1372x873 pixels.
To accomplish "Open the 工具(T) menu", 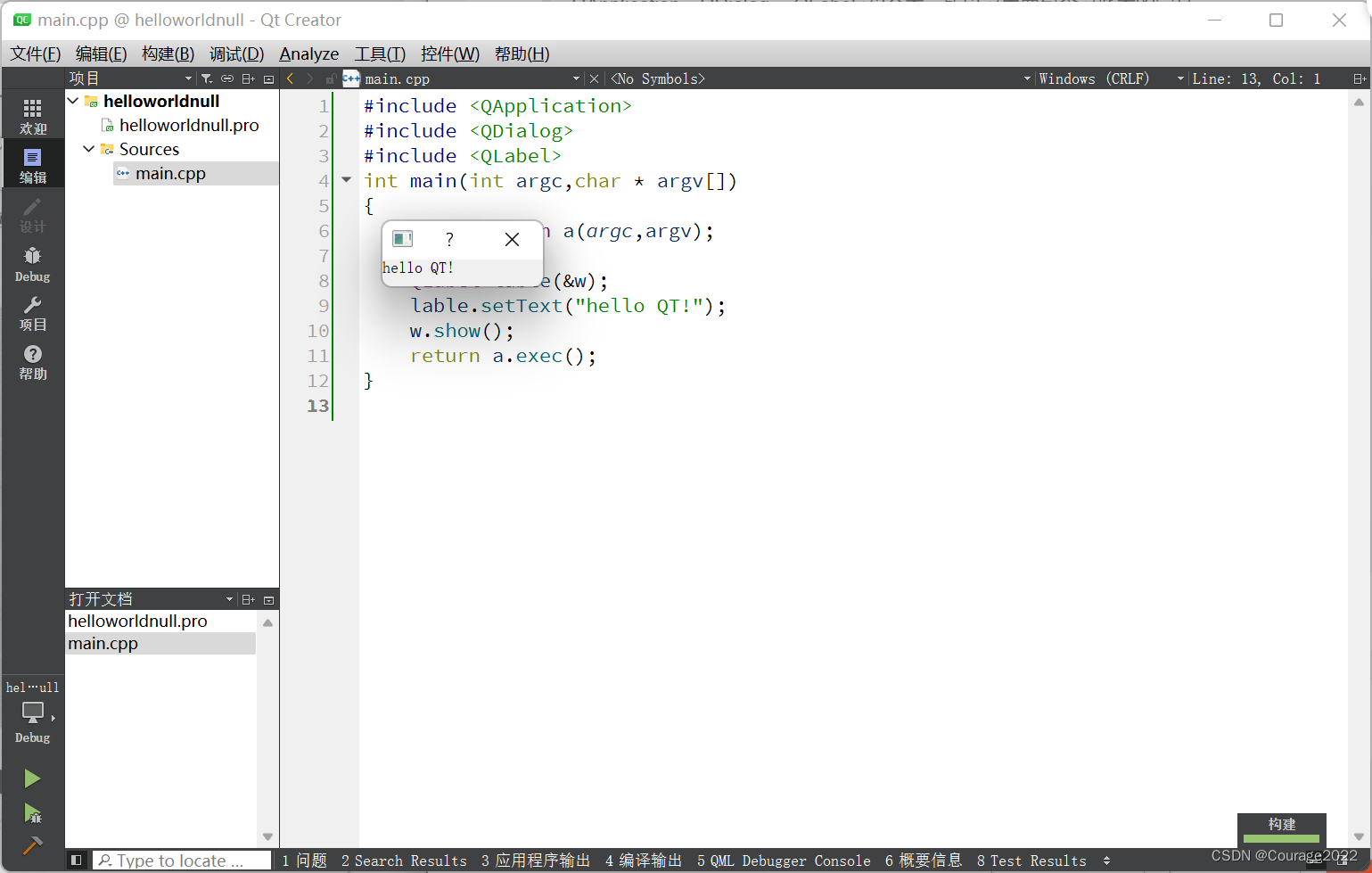I will coord(380,54).
